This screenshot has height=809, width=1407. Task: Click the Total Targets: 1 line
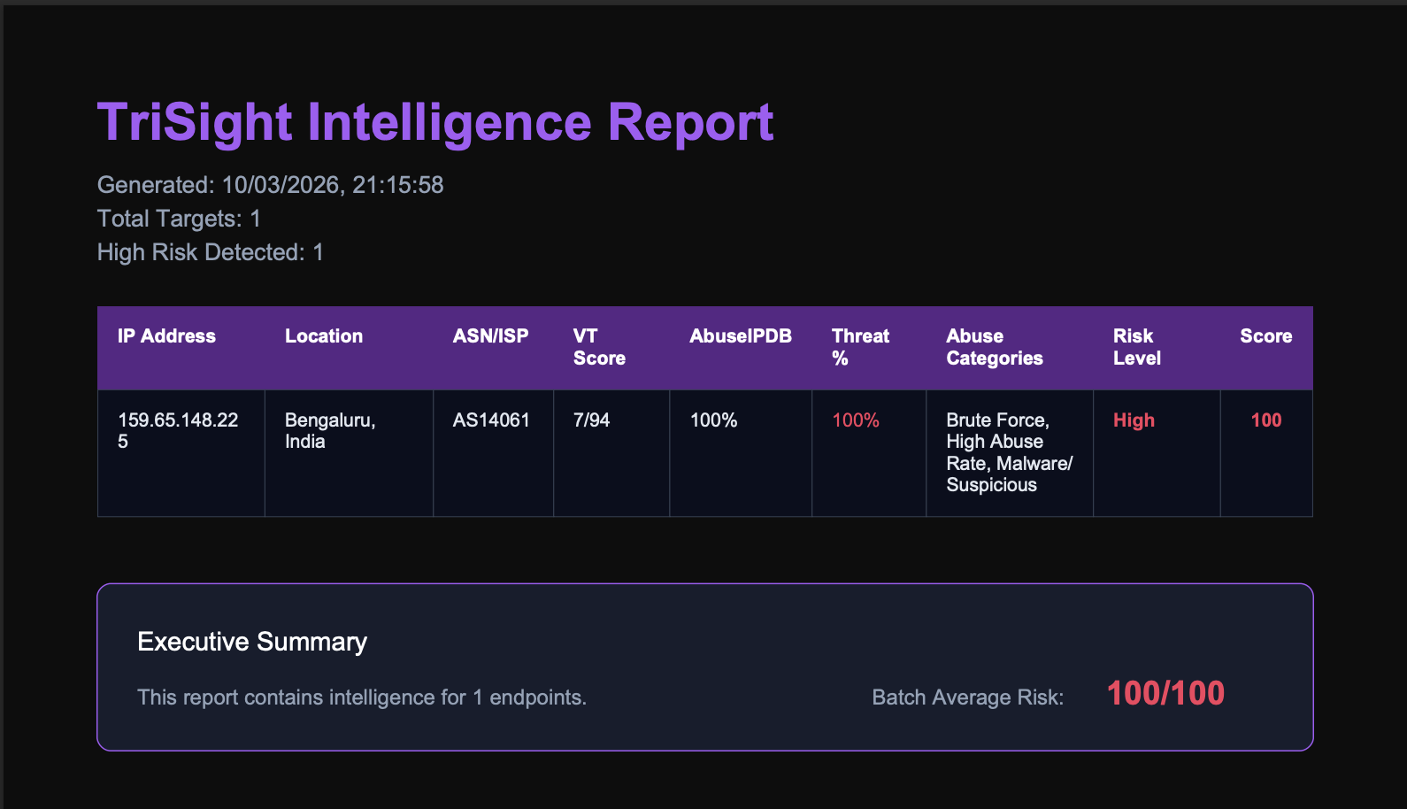(x=179, y=219)
